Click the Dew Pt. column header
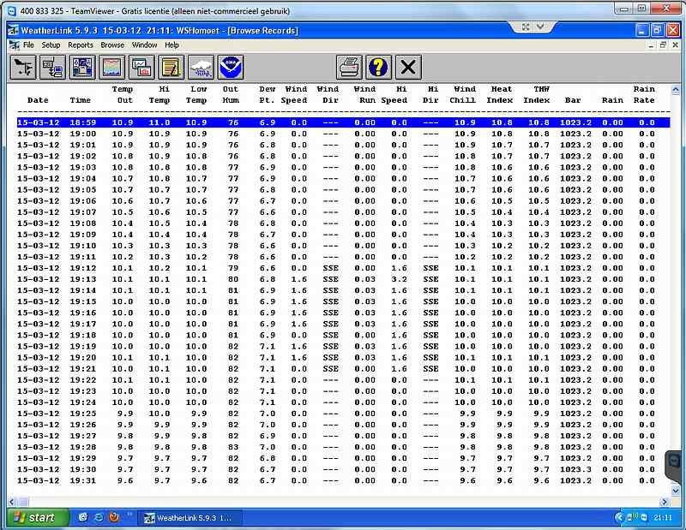686x530 pixels. point(267,95)
